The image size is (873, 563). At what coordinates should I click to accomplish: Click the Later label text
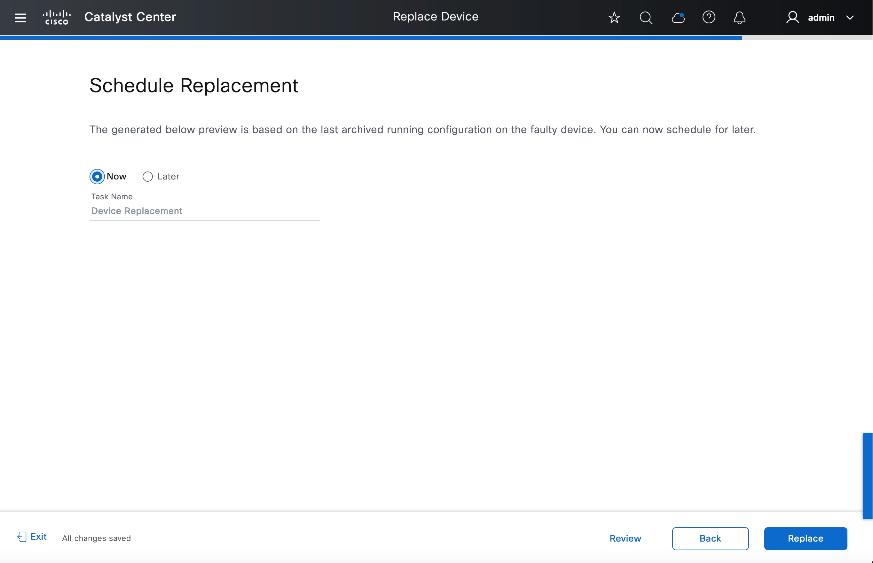click(168, 177)
